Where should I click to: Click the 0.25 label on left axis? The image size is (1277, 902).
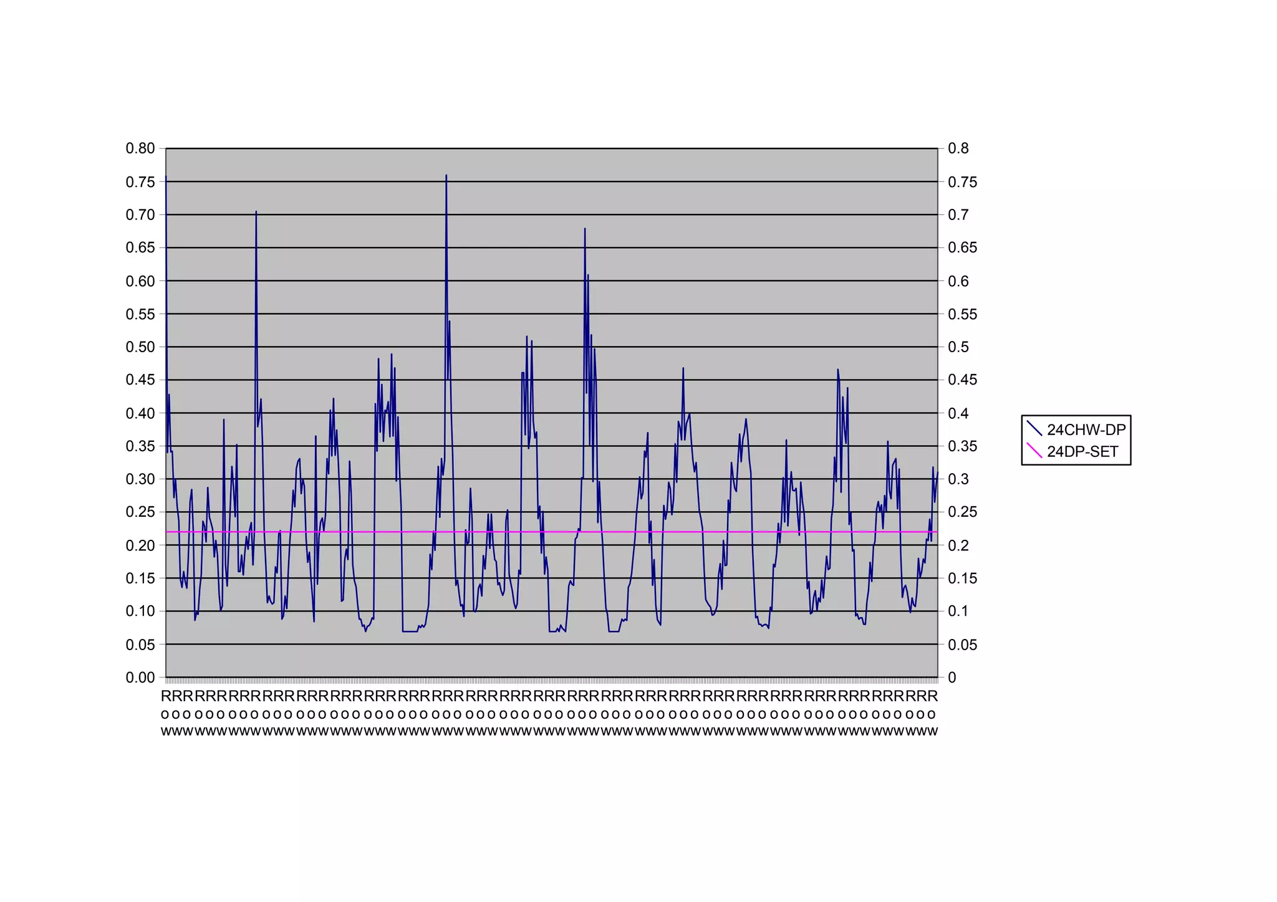tap(140, 512)
